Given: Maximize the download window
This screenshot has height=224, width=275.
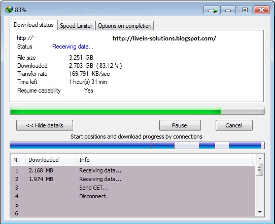Looking at the screenshot, I should click(245, 10).
